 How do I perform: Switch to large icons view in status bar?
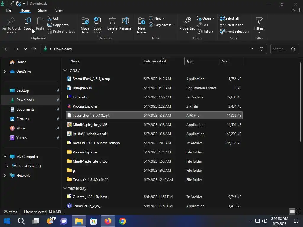coord(299,212)
